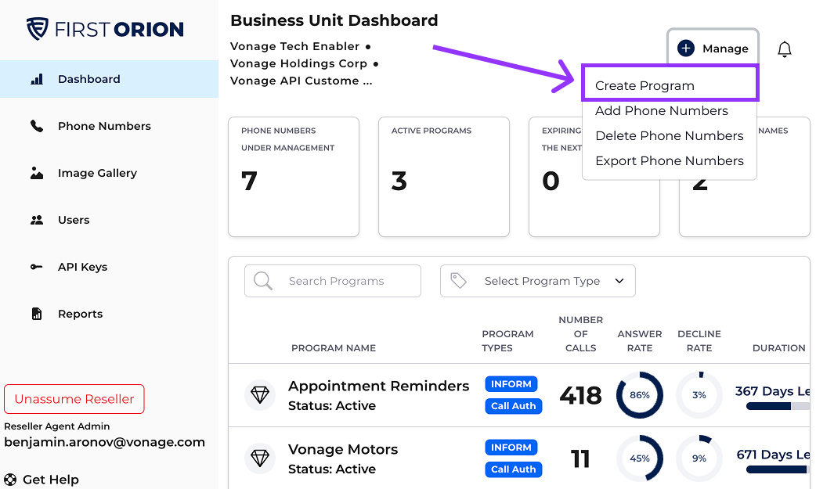Click the API Keys key icon
This screenshot has width=816, height=489.
pyautogui.click(x=37, y=267)
